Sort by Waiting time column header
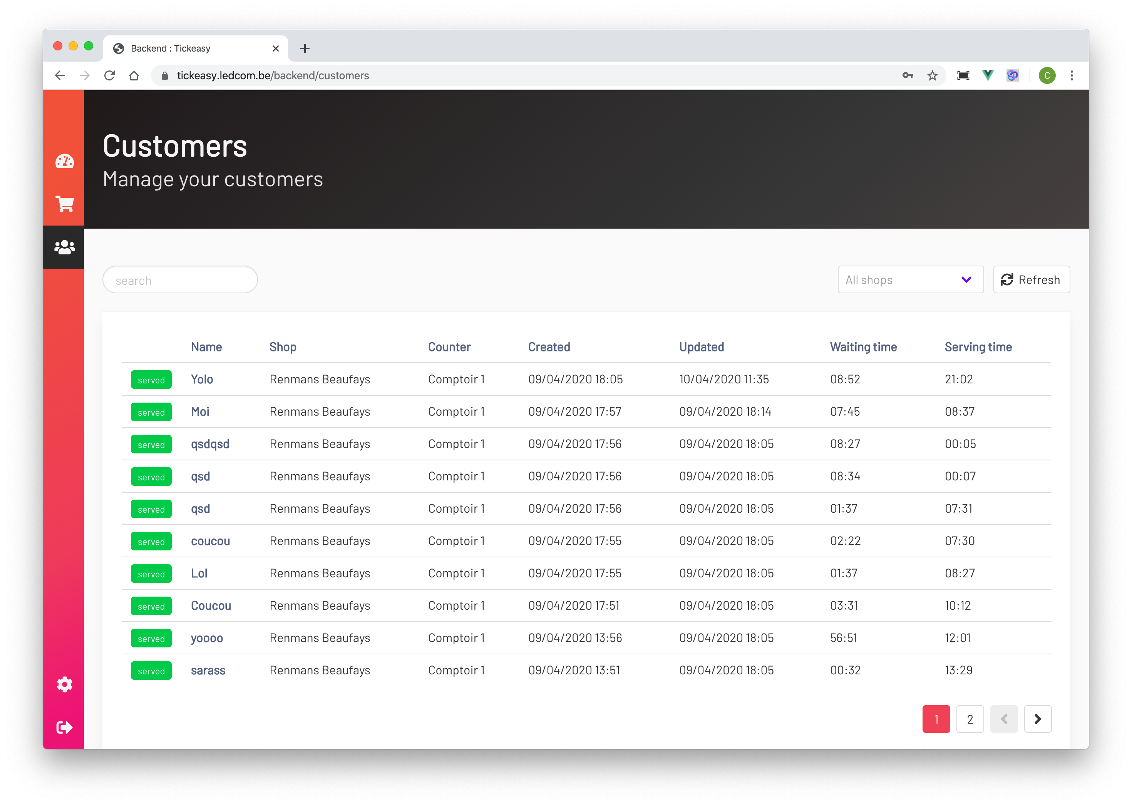 pyautogui.click(x=863, y=347)
